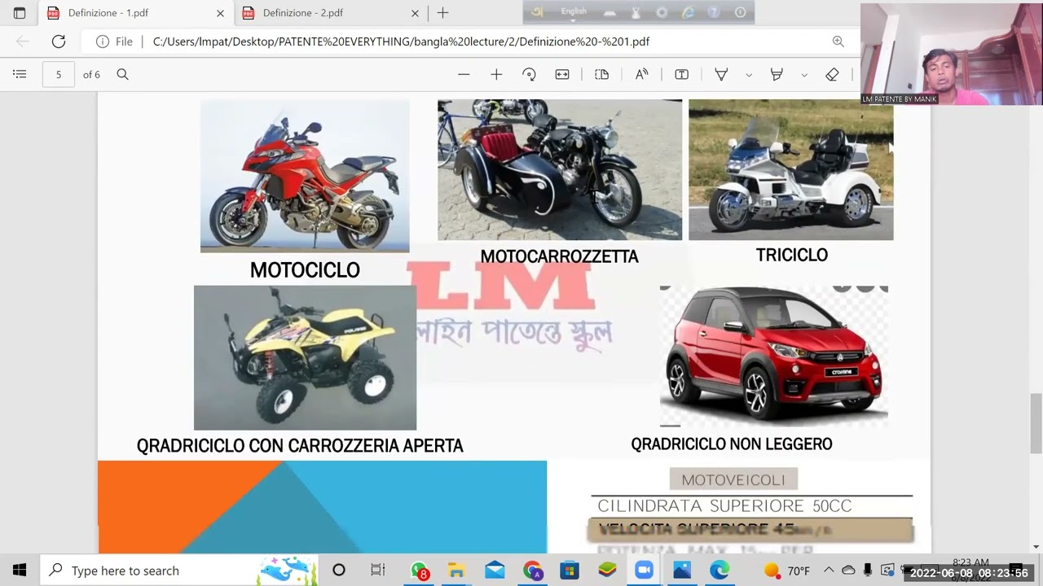Screen dimensions: 1043x586
Task: Refresh the current page
Action: (59, 42)
